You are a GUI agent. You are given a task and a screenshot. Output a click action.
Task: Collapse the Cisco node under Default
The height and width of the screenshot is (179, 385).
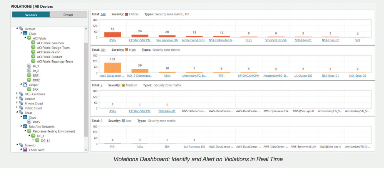(21, 33)
